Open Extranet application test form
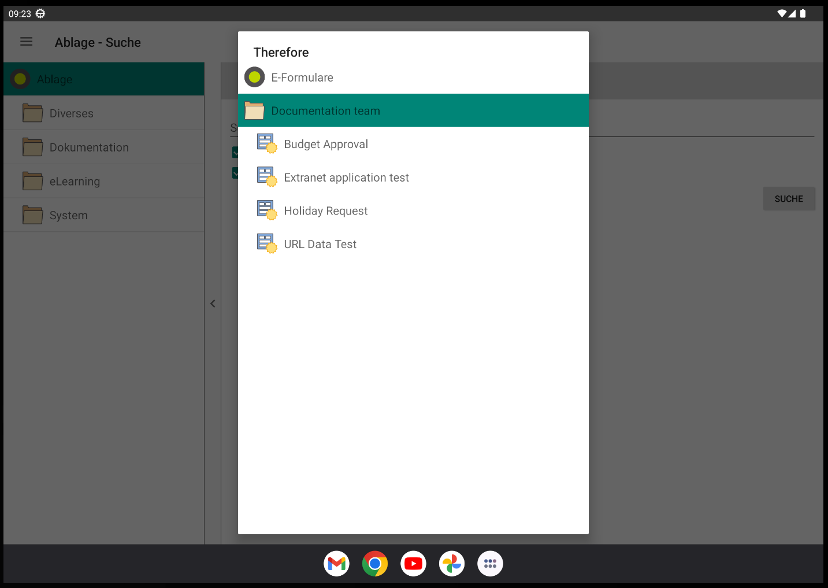The height and width of the screenshot is (588, 828). tap(413, 177)
